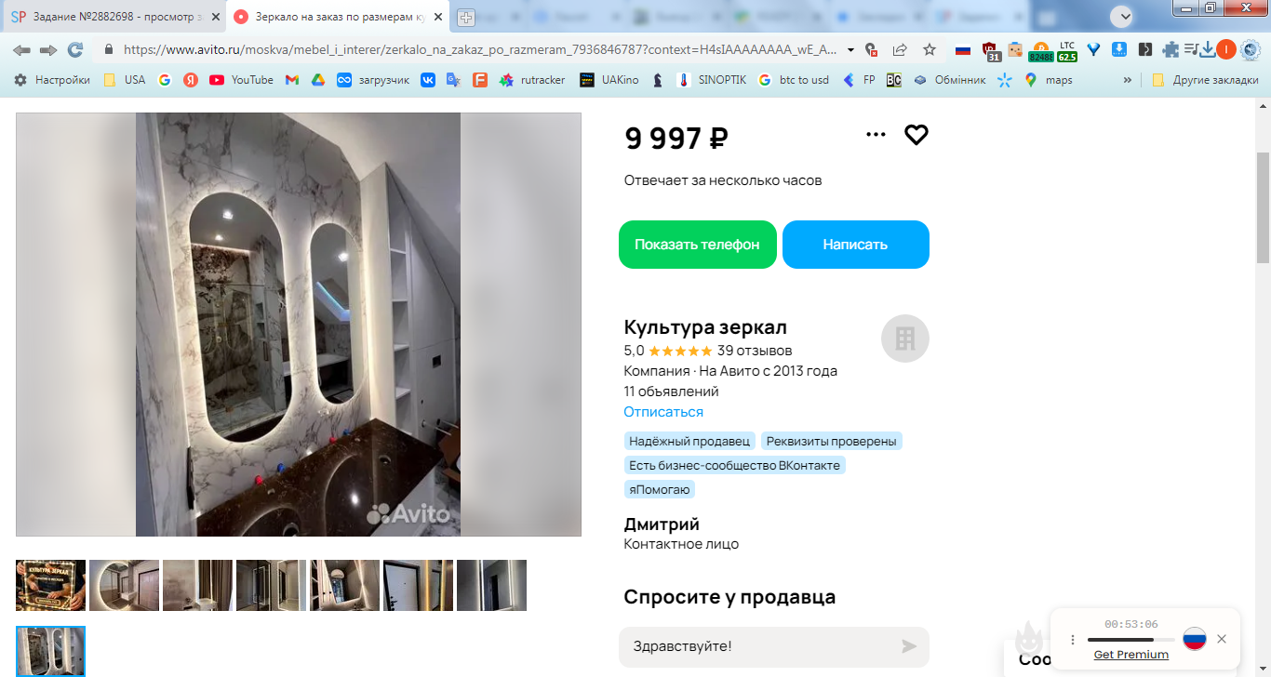The height and width of the screenshot is (677, 1271).
Task: Open a new browser tab
Action: tap(466, 17)
